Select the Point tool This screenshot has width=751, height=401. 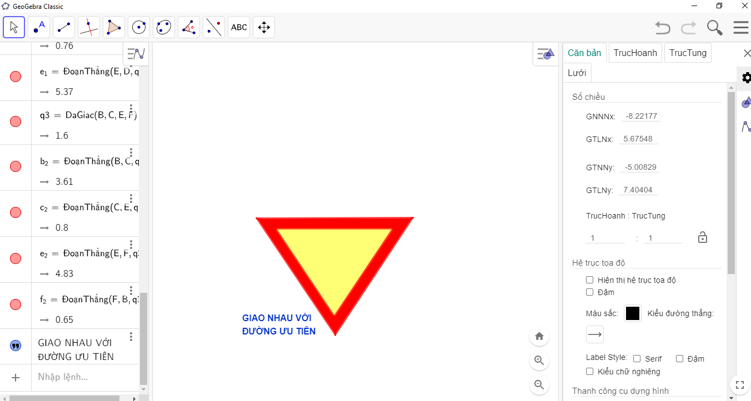pos(39,27)
